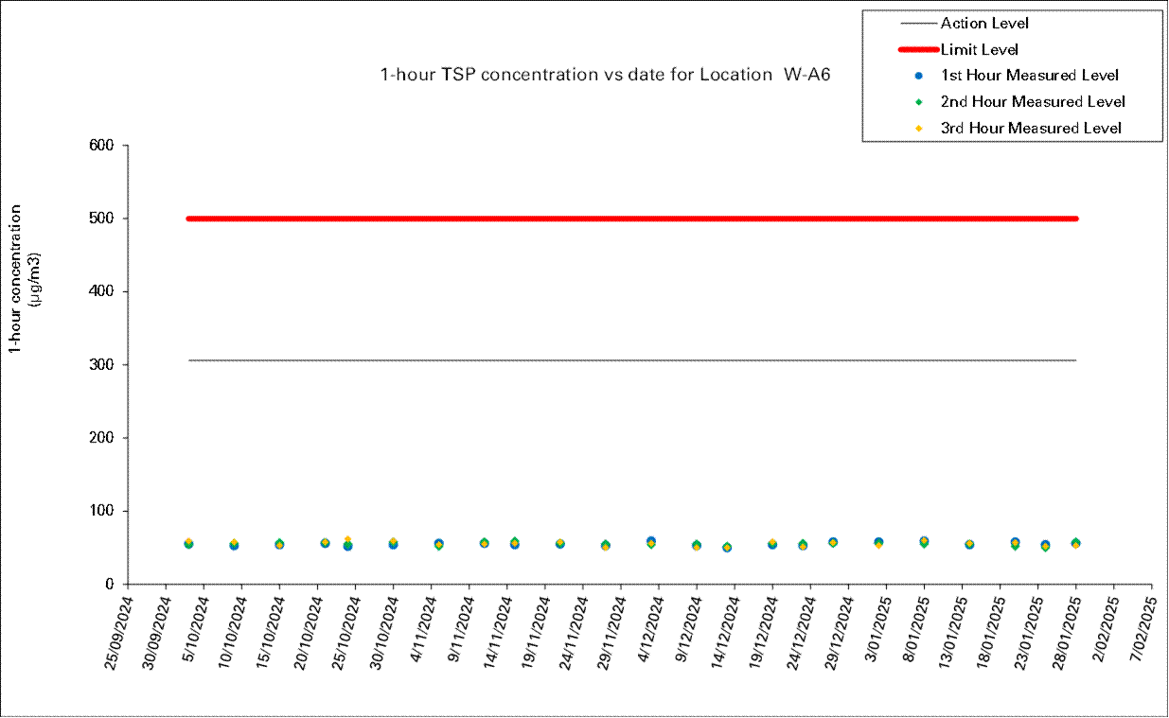The height and width of the screenshot is (718, 1169).
Task: Select the 2nd Hour Measured Level label
Action: 1033,101
